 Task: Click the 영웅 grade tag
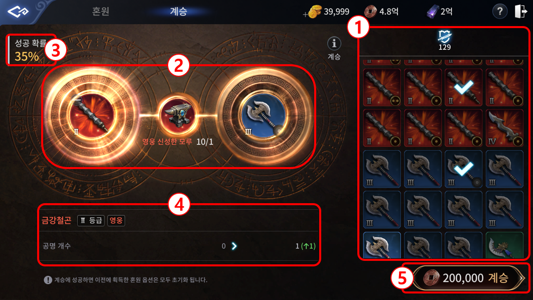(x=116, y=221)
